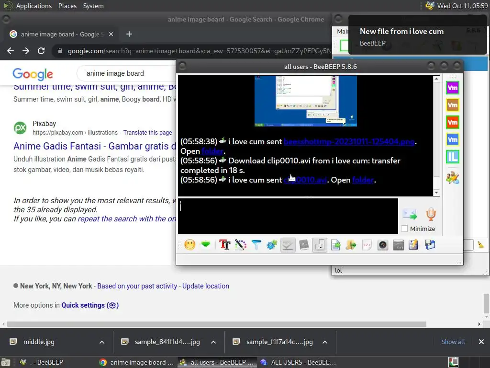
Task: Click Translate this page link
Action: [147, 132]
